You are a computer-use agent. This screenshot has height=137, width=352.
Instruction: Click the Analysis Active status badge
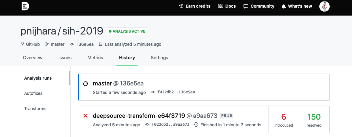coord(127,31)
